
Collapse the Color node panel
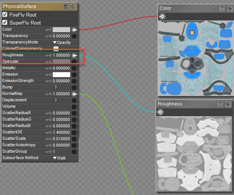(x=222, y=8)
